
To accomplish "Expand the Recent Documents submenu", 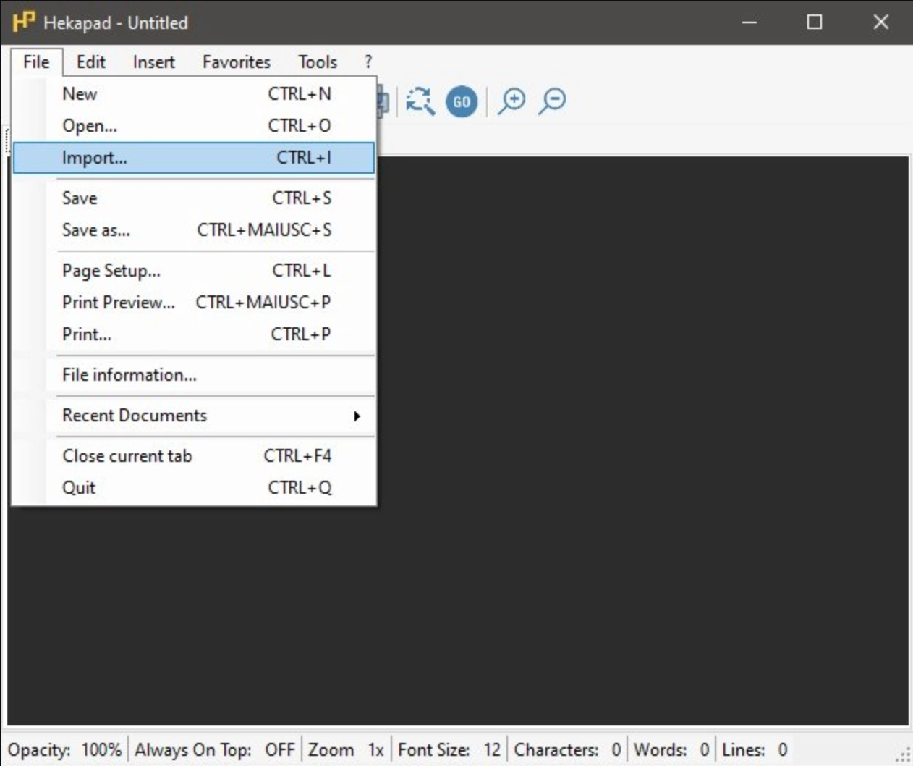I will [x=194, y=415].
